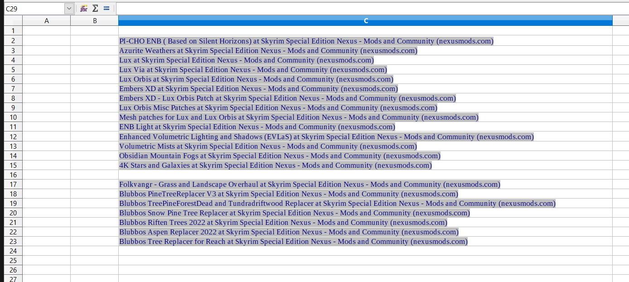Open the Name Box dropdown arrow
Viewport: 629px width, 282px height.
pos(69,8)
